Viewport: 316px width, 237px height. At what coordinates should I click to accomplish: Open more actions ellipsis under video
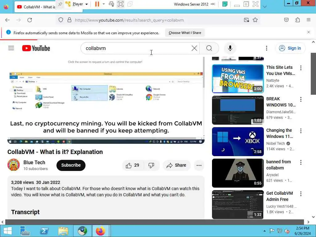199,165
